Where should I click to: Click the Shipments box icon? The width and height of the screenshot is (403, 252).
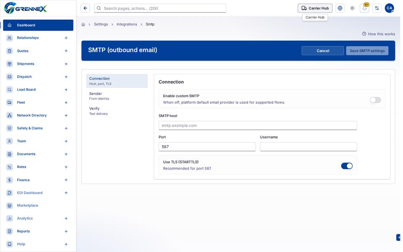coord(10,64)
